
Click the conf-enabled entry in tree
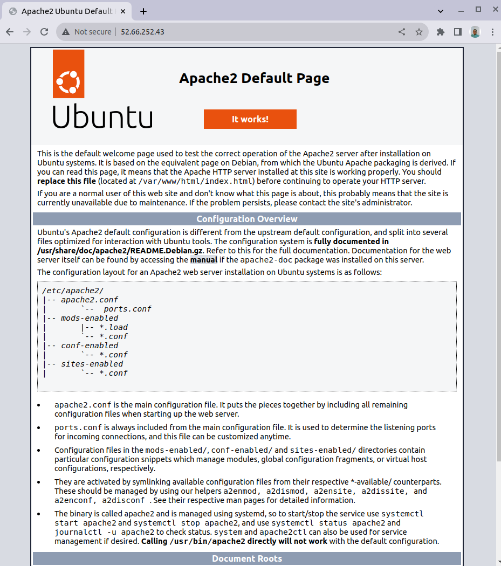(x=90, y=346)
